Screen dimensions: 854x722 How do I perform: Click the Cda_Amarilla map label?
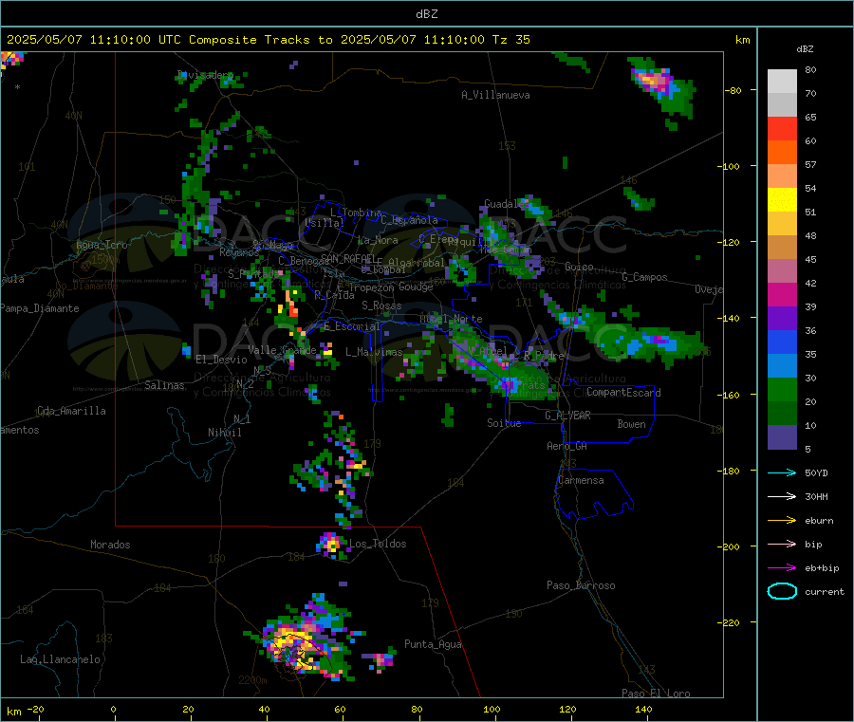(x=71, y=411)
